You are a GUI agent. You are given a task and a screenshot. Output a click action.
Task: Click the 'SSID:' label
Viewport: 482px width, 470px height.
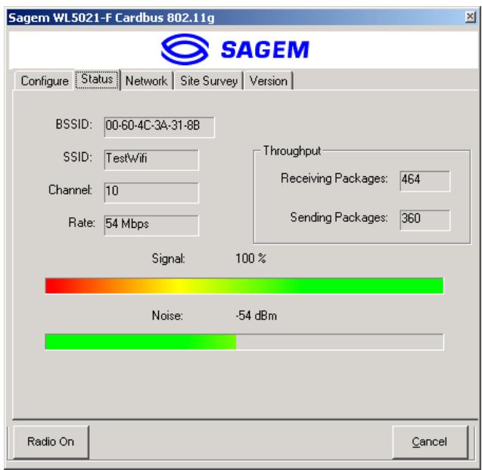78,157
